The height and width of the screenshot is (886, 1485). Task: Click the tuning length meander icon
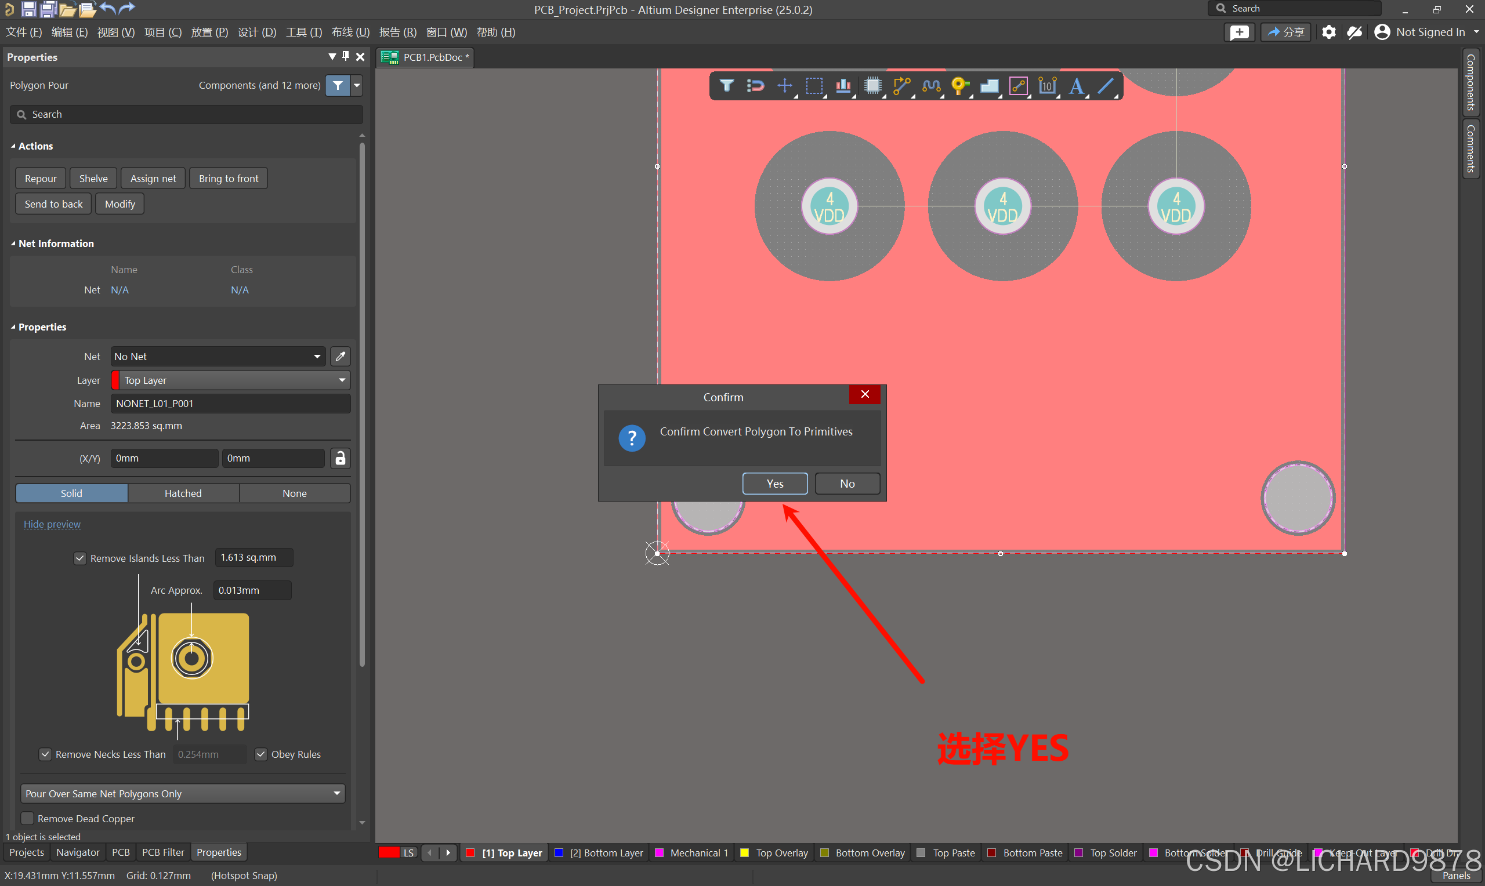(930, 86)
